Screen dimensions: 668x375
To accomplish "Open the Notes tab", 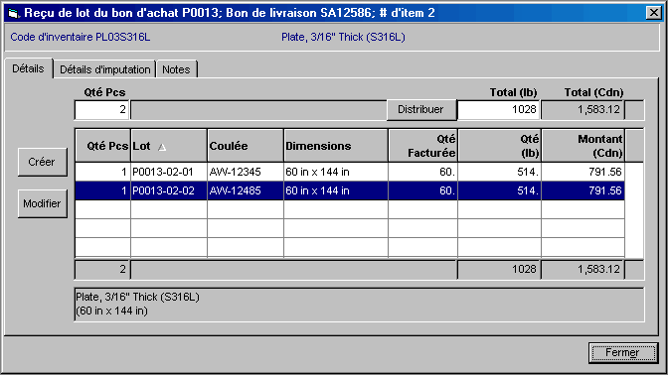I will click(x=176, y=69).
